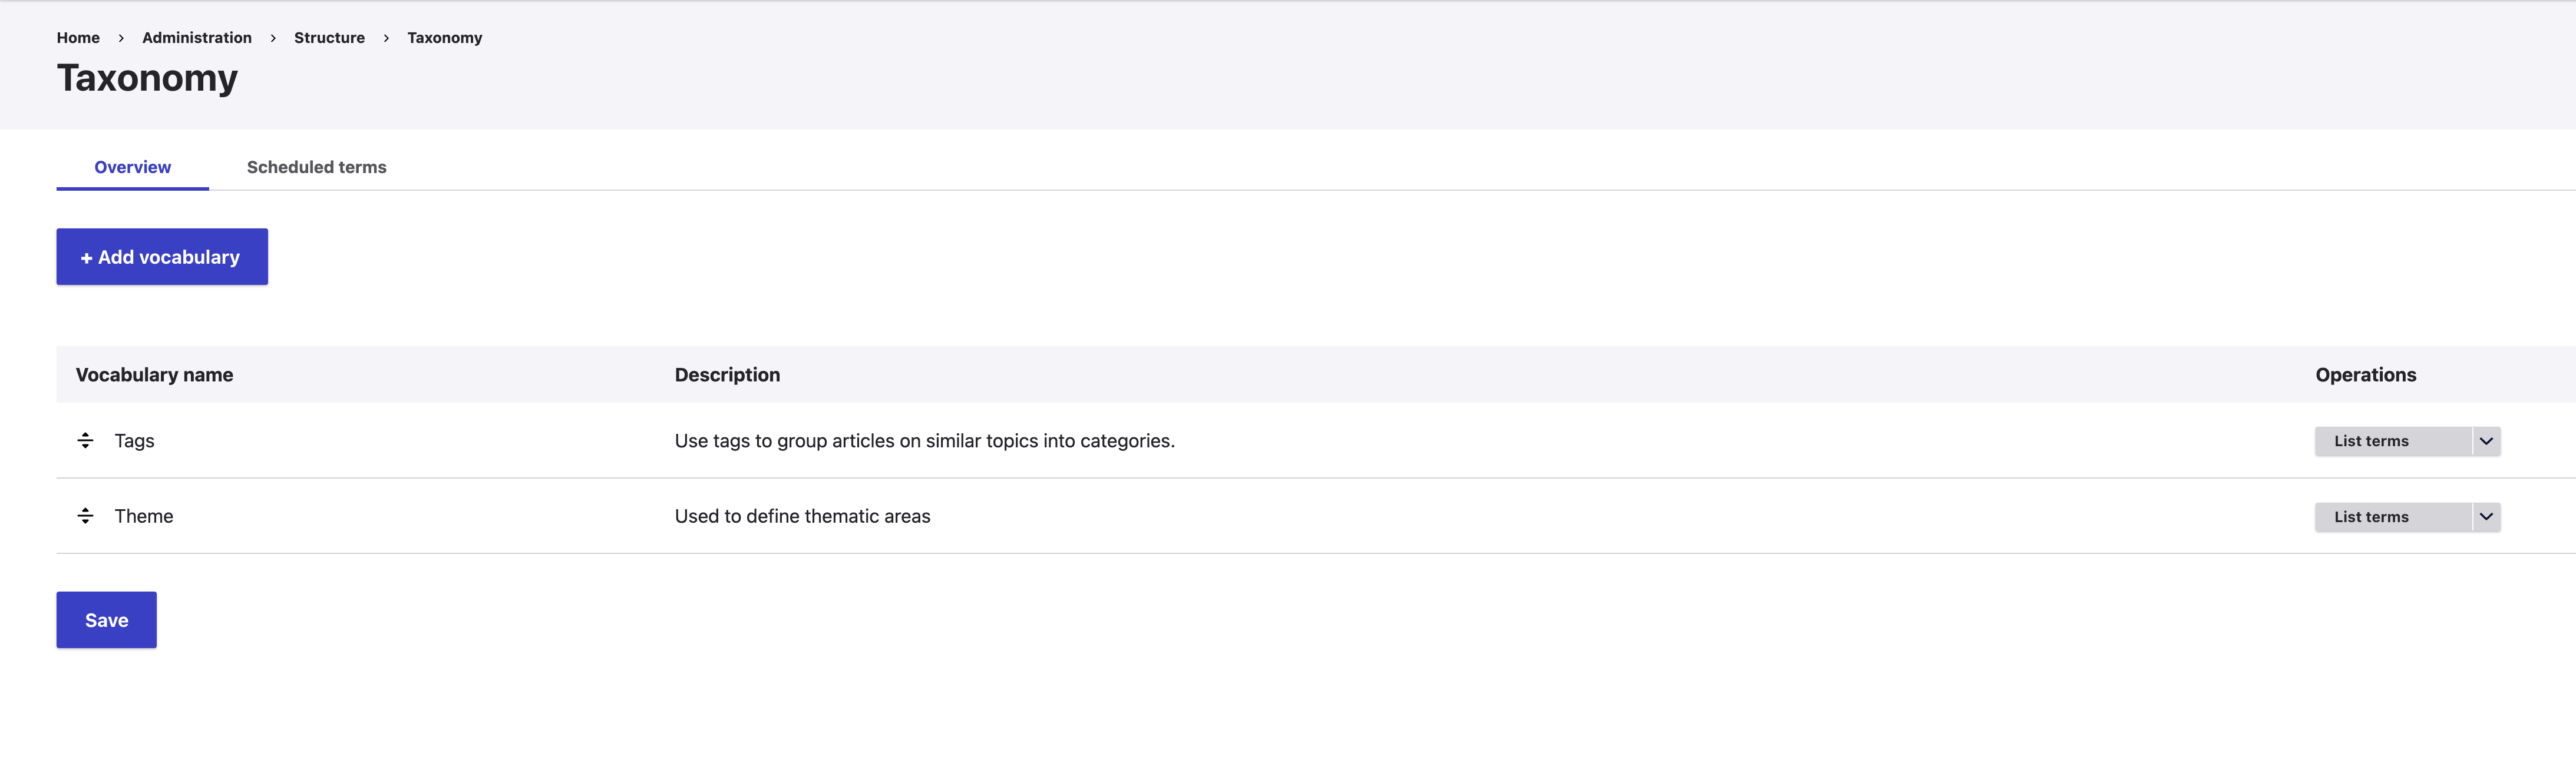Switch to the Scheduled terms tab
This screenshot has width=2576, height=777.
(316, 167)
